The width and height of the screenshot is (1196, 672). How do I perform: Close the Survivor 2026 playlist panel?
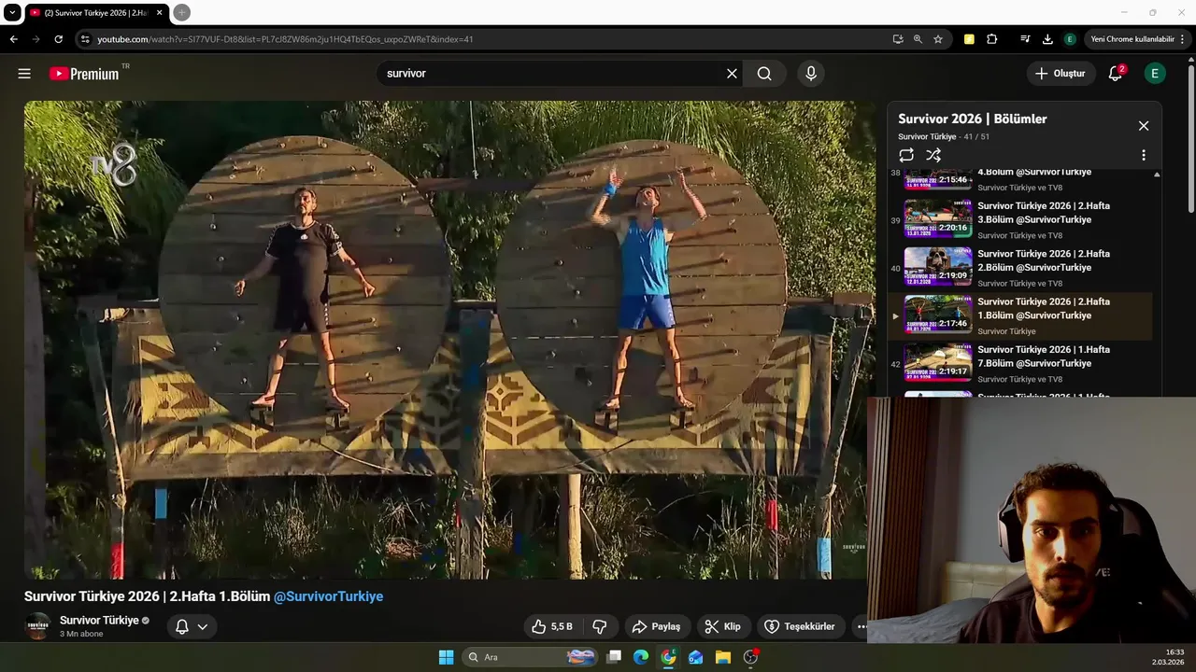click(1143, 126)
